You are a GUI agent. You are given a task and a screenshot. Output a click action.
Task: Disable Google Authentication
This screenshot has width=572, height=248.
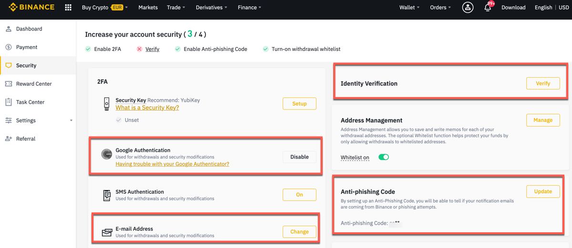coord(299,157)
